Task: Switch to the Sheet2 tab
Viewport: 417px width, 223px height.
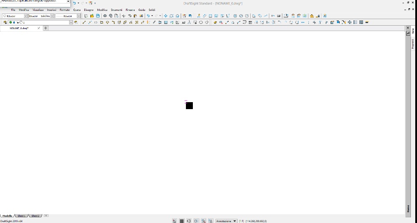Action: (35, 216)
